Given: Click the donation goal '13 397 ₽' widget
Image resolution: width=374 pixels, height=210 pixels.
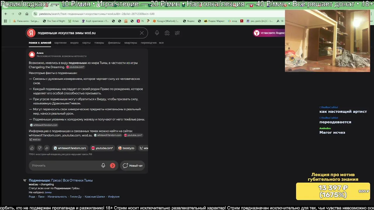Looking at the screenshot, I should click(333, 191).
